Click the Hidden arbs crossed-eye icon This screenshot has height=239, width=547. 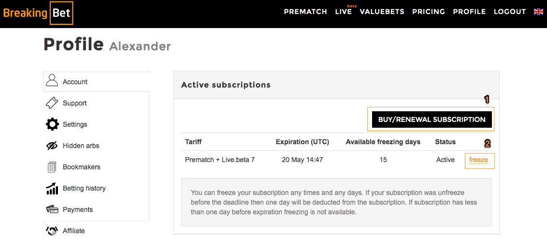coord(52,146)
